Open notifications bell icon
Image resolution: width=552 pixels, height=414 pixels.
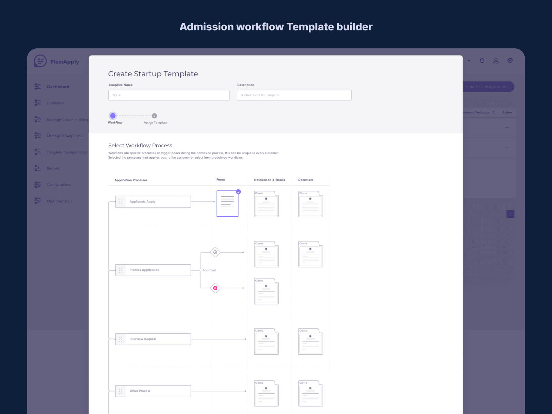tap(482, 60)
